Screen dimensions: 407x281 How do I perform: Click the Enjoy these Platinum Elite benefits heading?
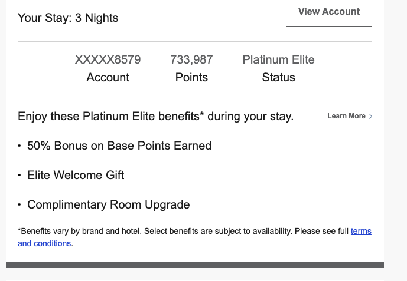tap(155, 116)
